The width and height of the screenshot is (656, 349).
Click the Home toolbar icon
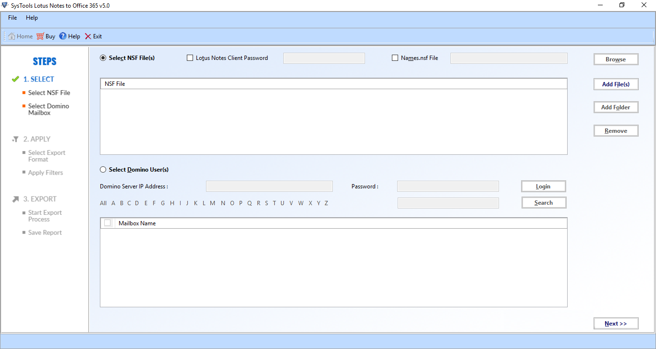pyautogui.click(x=12, y=36)
